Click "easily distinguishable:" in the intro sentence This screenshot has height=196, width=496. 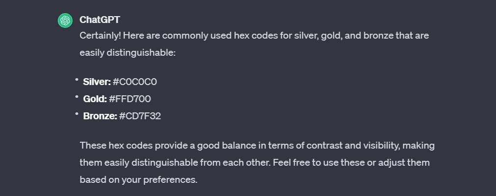pyautogui.click(x=127, y=52)
